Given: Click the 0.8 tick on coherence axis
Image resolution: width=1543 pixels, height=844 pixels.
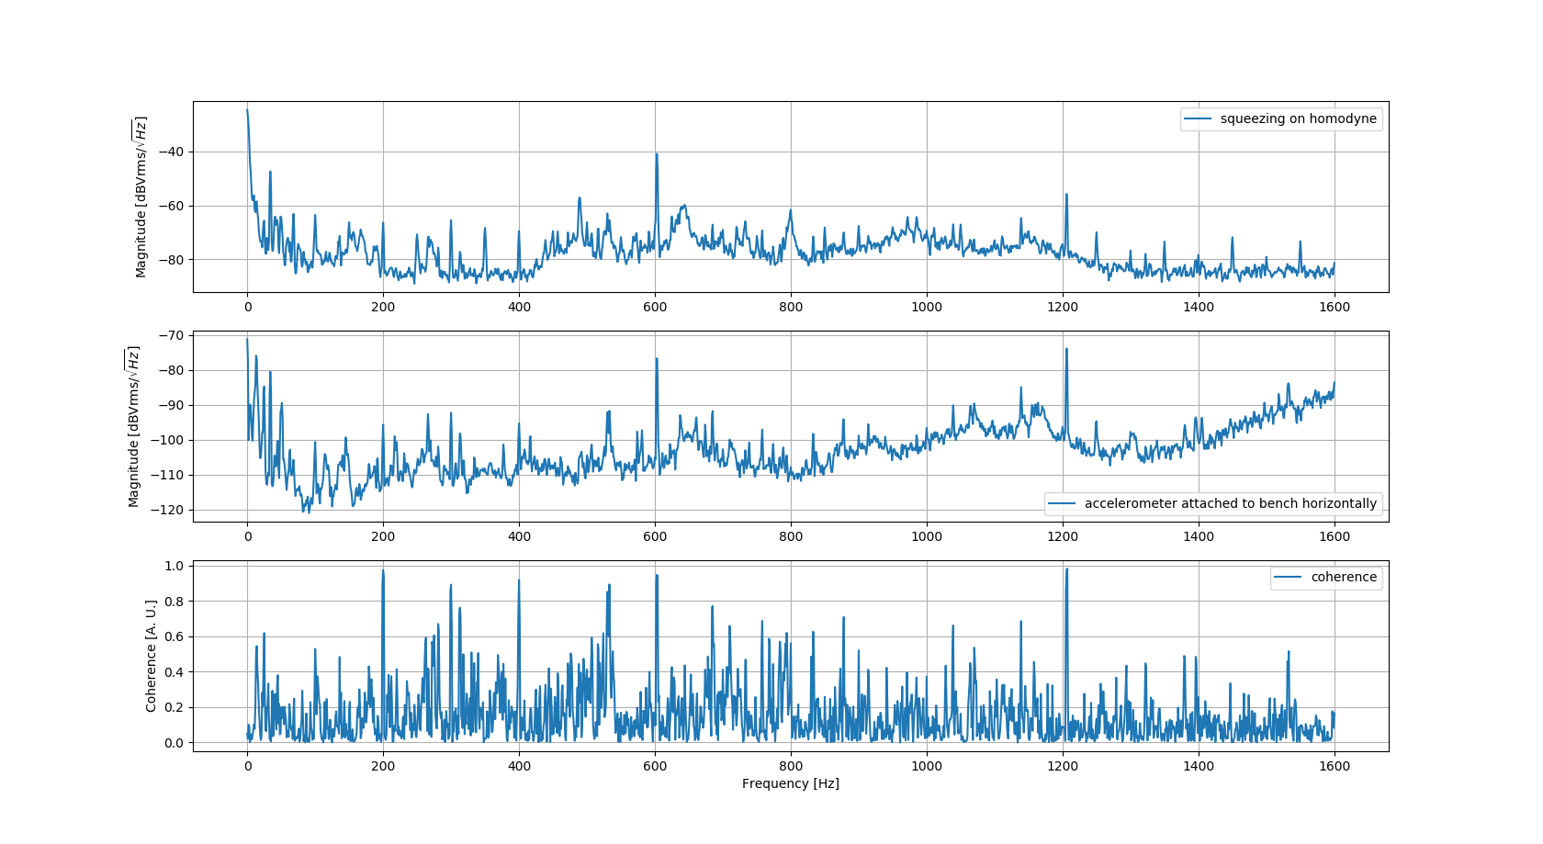Looking at the screenshot, I should click(x=175, y=602).
